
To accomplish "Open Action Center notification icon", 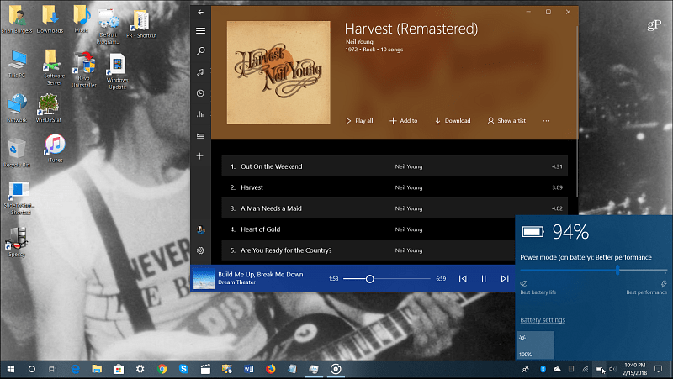I will pos(659,369).
